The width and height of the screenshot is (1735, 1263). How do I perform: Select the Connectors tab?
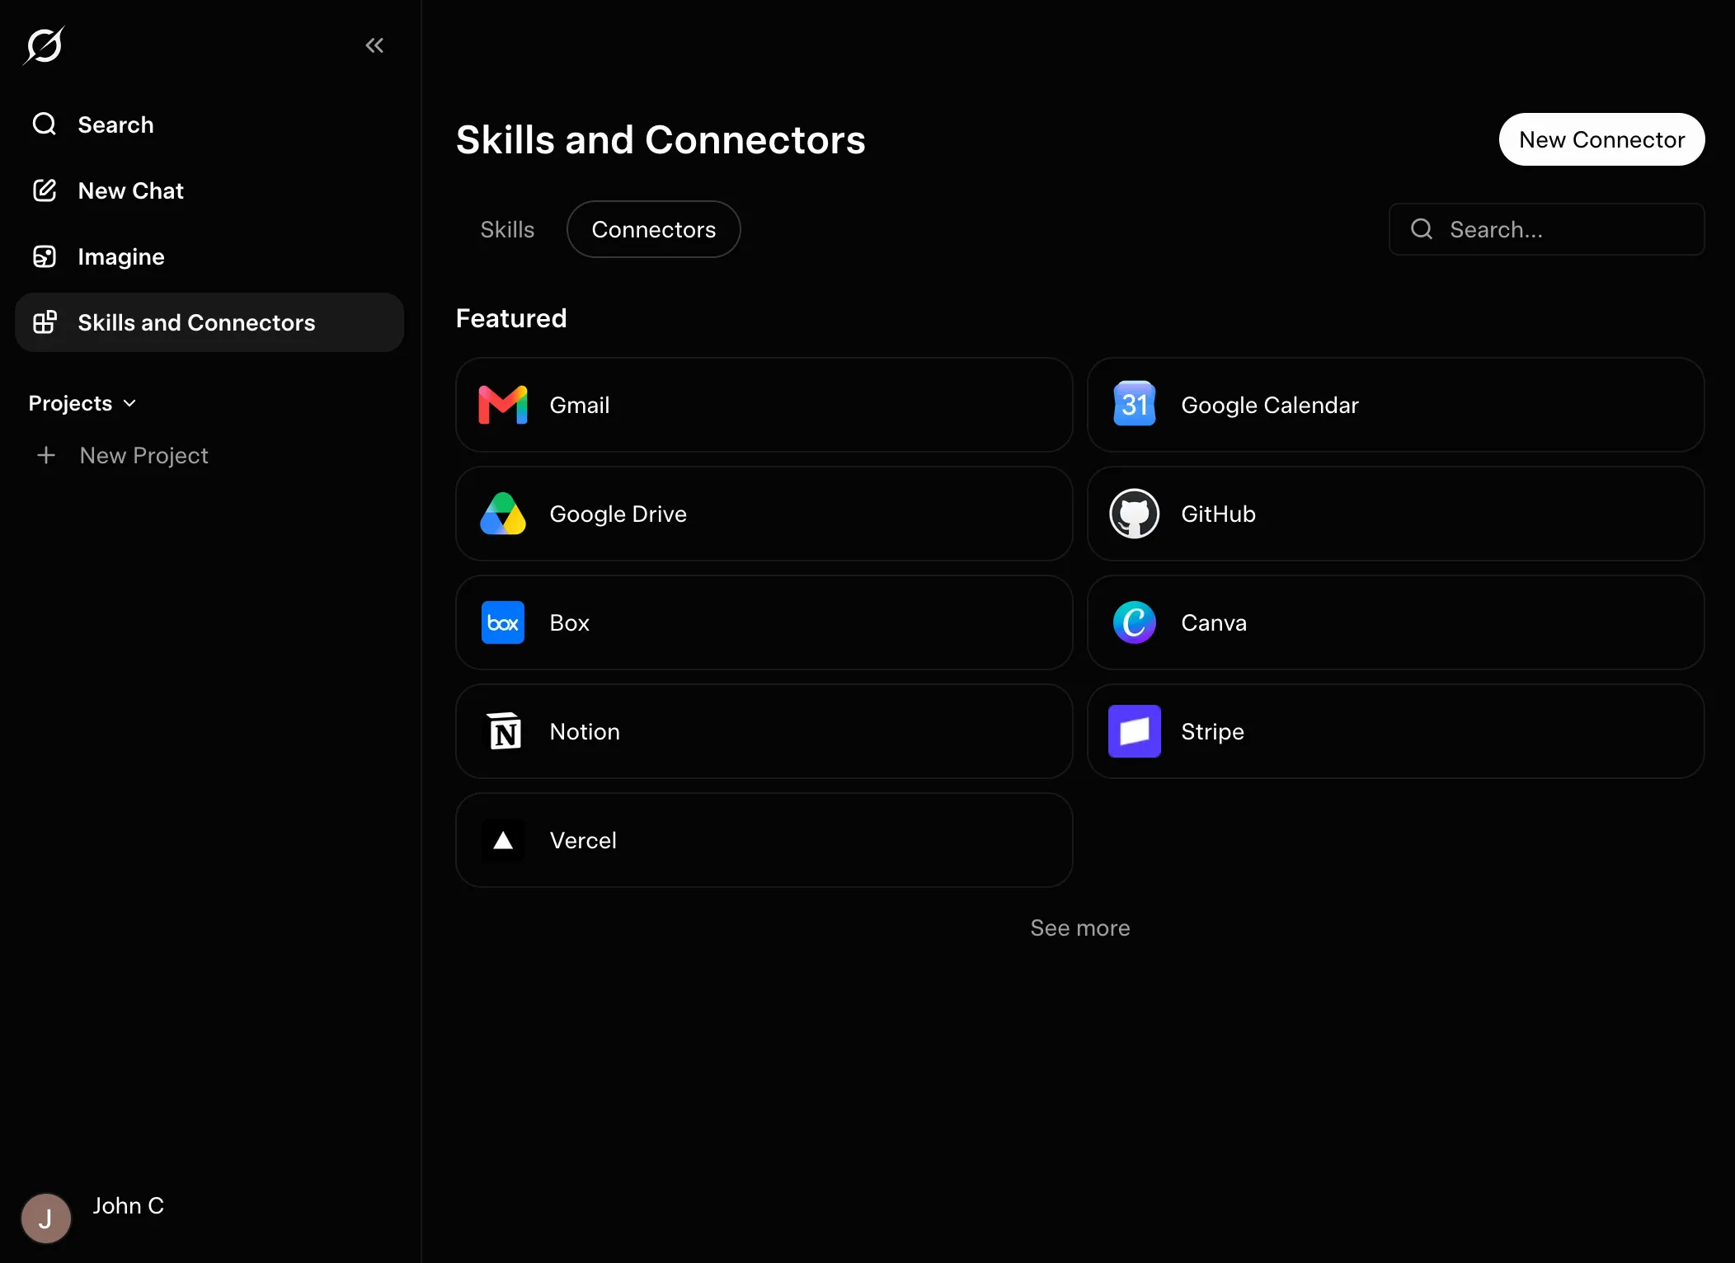(x=654, y=229)
